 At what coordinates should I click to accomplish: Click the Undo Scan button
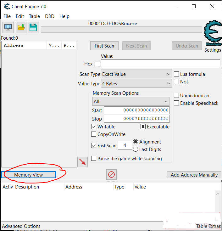pos(187,46)
